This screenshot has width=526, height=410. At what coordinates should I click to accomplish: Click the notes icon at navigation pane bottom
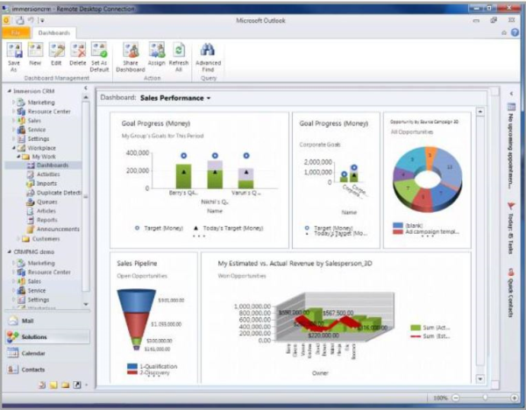(x=53, y=385)
